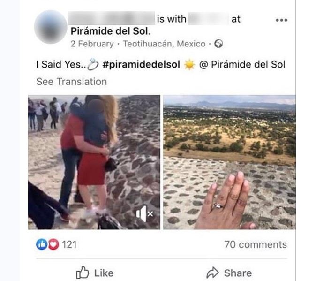The height and width of the screenshot is (281, 316).
Task: Click Teotihuacán, Mexico location text
Action: (164, 44)
